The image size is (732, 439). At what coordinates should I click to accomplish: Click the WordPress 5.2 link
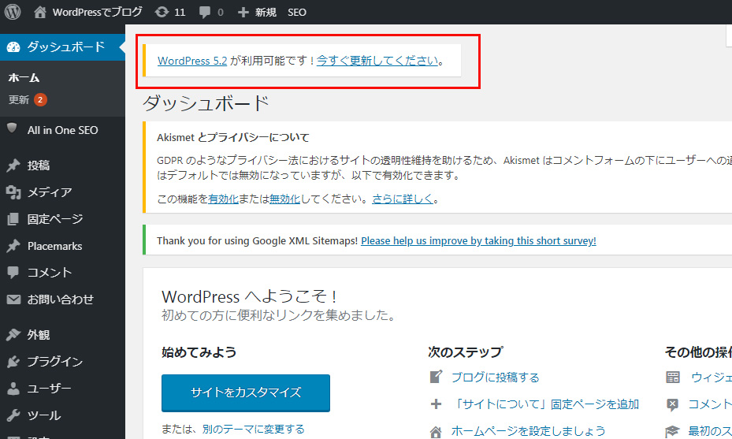(x=192, y=61)
